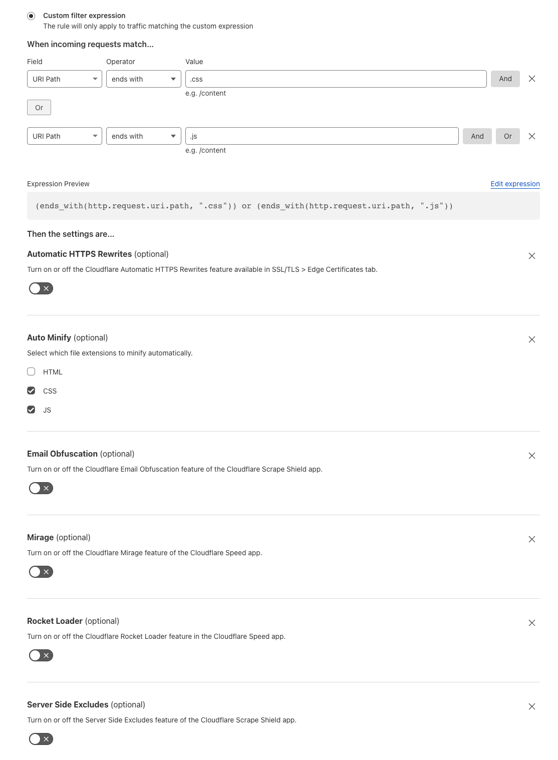Open the first URI Path field dropdown
The image size is (558, 760).
[x=65, y=79]
